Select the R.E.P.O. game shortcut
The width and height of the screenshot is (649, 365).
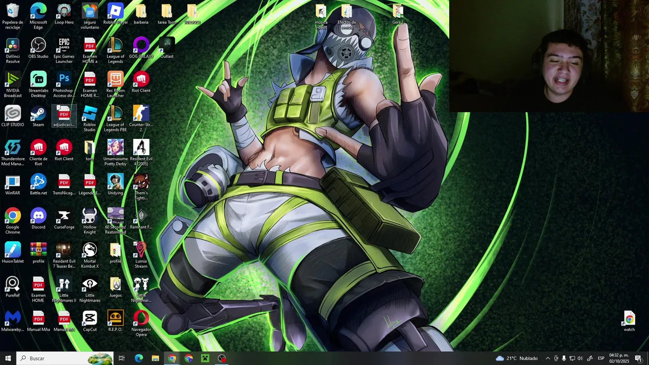[116, 321]
